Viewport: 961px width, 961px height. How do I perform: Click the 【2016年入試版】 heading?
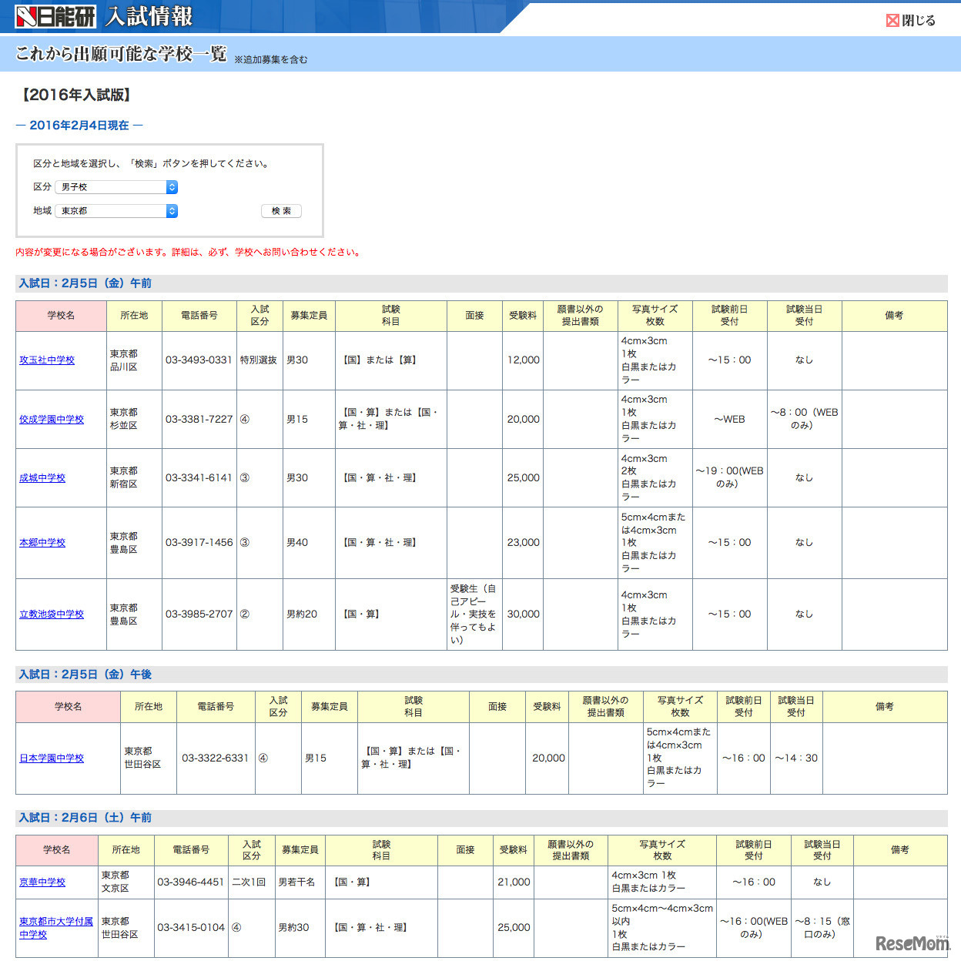[x=75, y=95]
